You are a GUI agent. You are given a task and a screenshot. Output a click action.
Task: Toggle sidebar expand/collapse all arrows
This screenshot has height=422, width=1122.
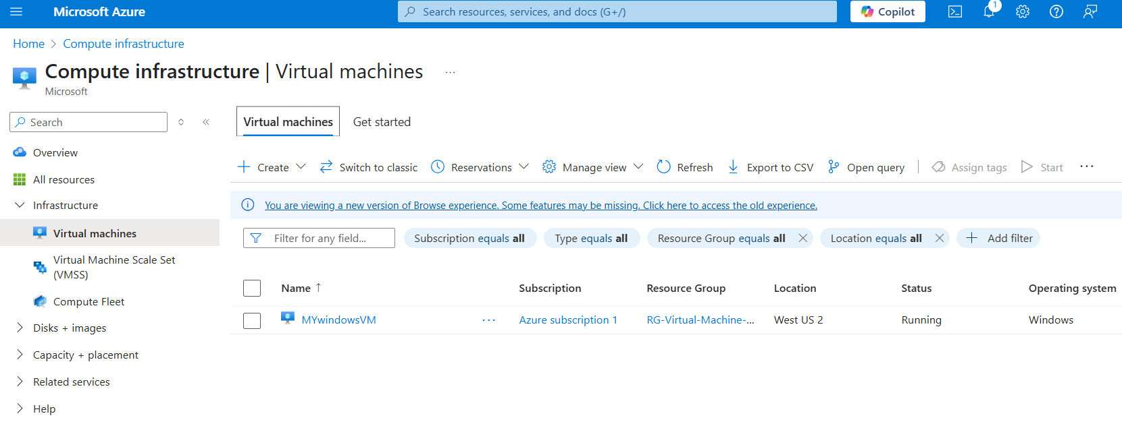coord(181,122)
